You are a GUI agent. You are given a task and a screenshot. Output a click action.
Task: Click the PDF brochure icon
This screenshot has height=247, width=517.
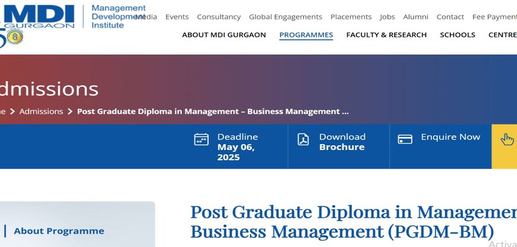point(303,140)
